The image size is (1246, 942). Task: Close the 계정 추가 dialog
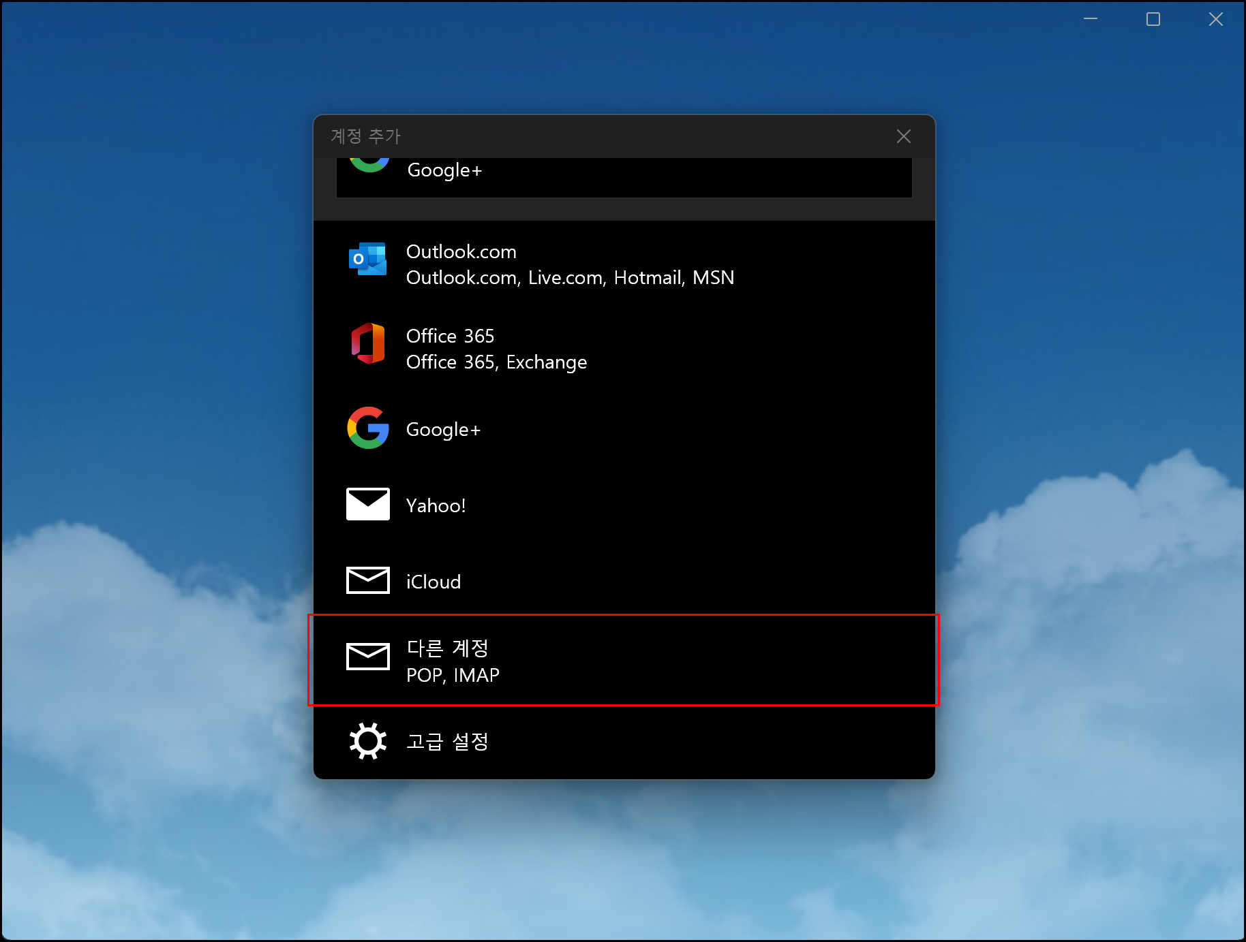coord(904,136)
